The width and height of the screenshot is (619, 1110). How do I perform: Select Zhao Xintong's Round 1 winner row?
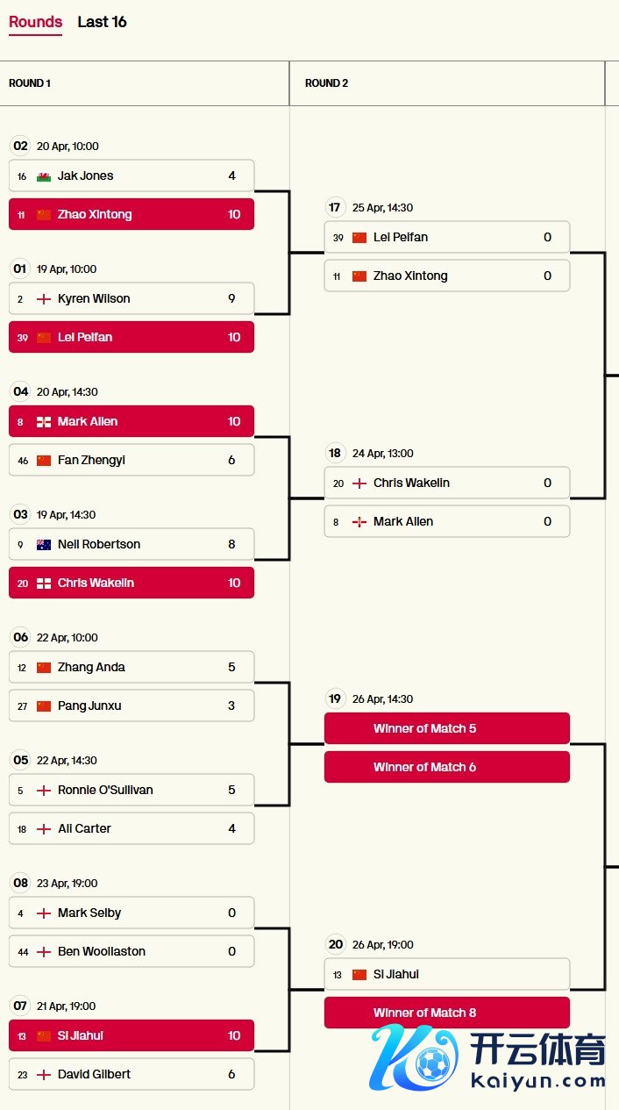coord(132,214)
